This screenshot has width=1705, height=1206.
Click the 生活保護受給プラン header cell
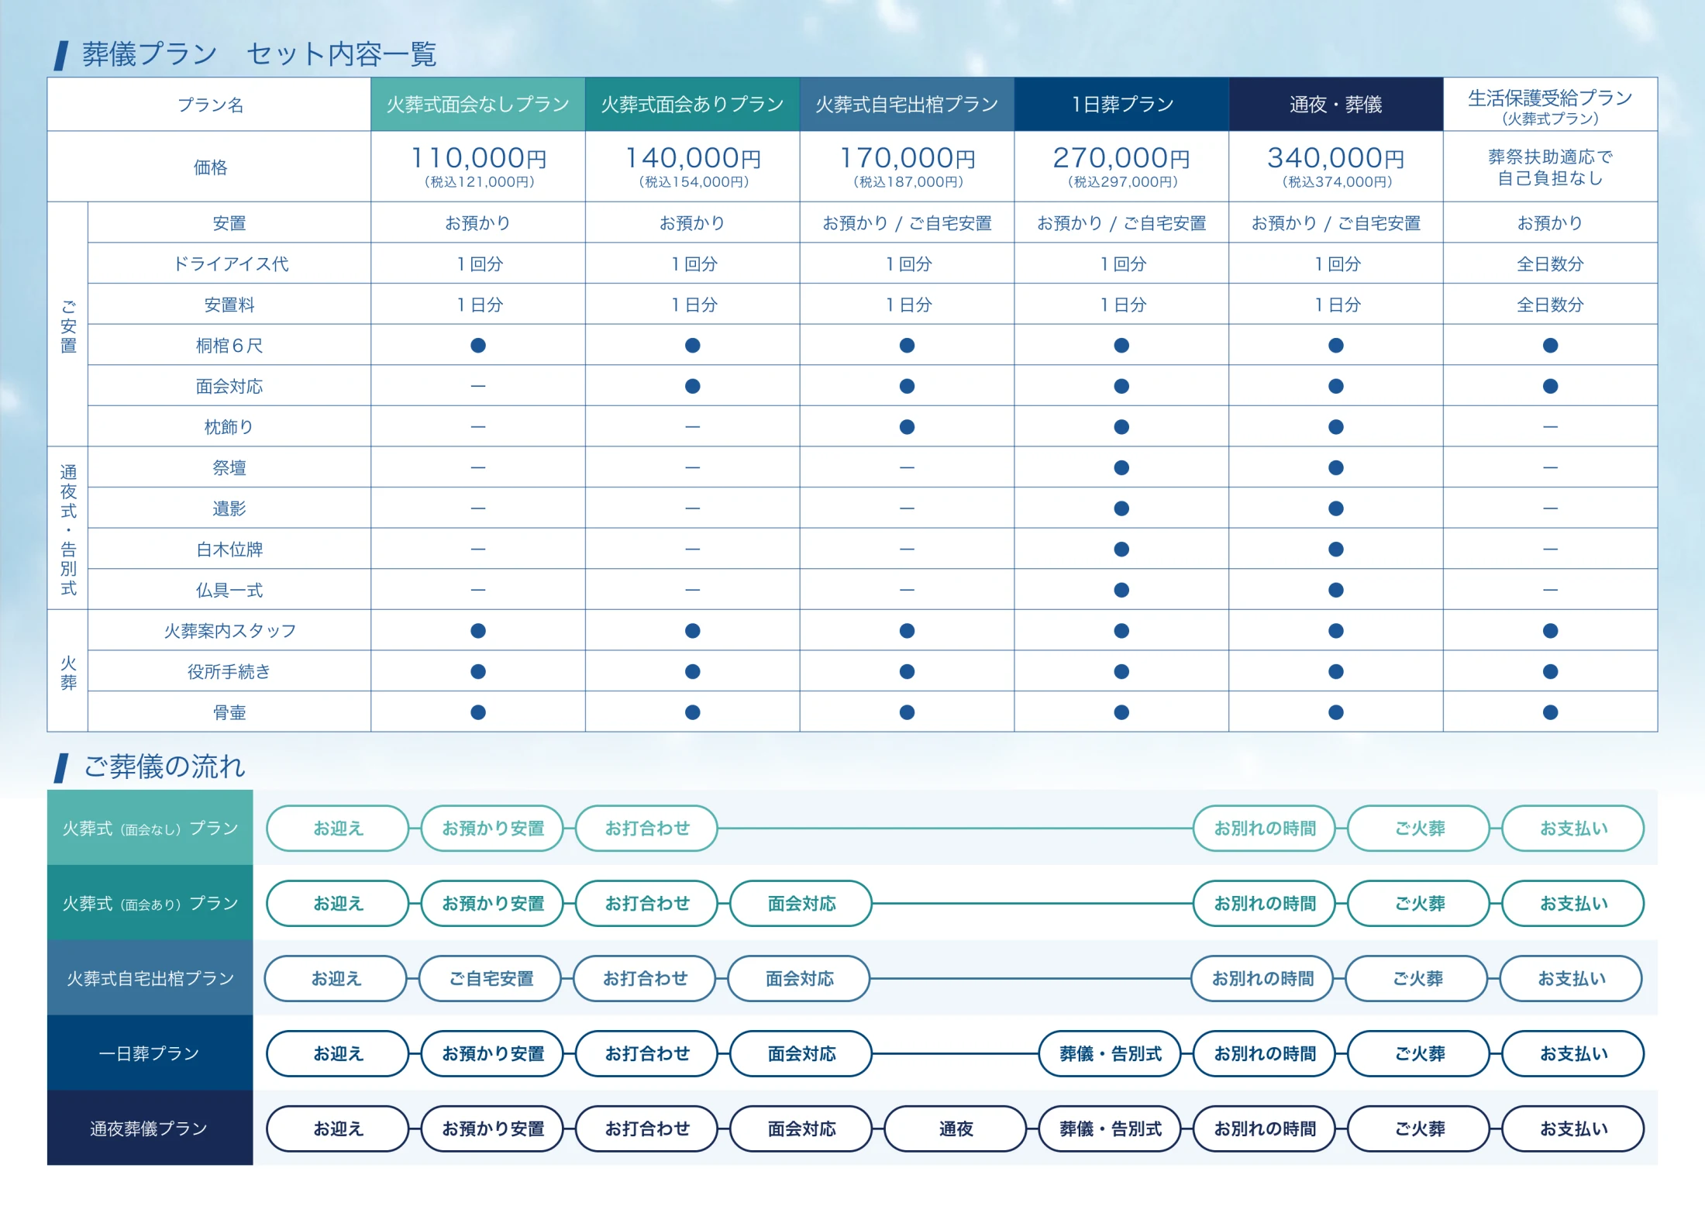[1550, 104]
